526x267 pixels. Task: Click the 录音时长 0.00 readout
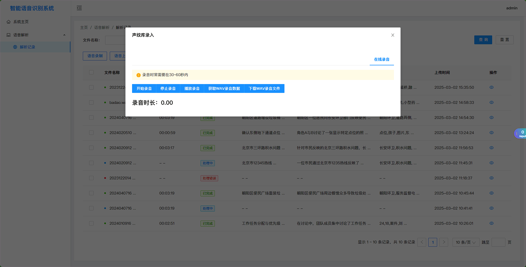click(x=152, y=103)
